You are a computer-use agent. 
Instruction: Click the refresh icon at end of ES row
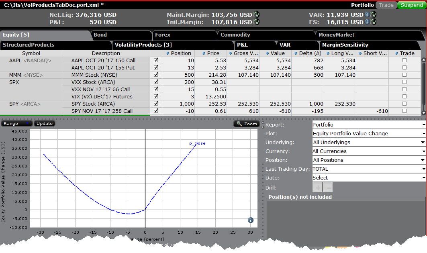pos(373,22)
